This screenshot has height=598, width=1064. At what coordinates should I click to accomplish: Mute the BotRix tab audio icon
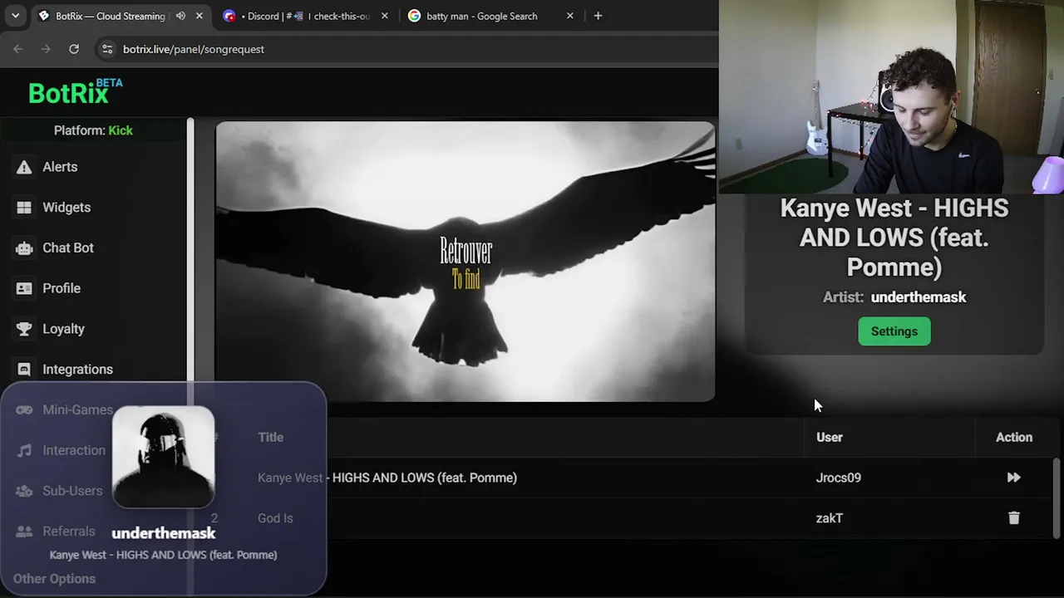click(180, 16)
